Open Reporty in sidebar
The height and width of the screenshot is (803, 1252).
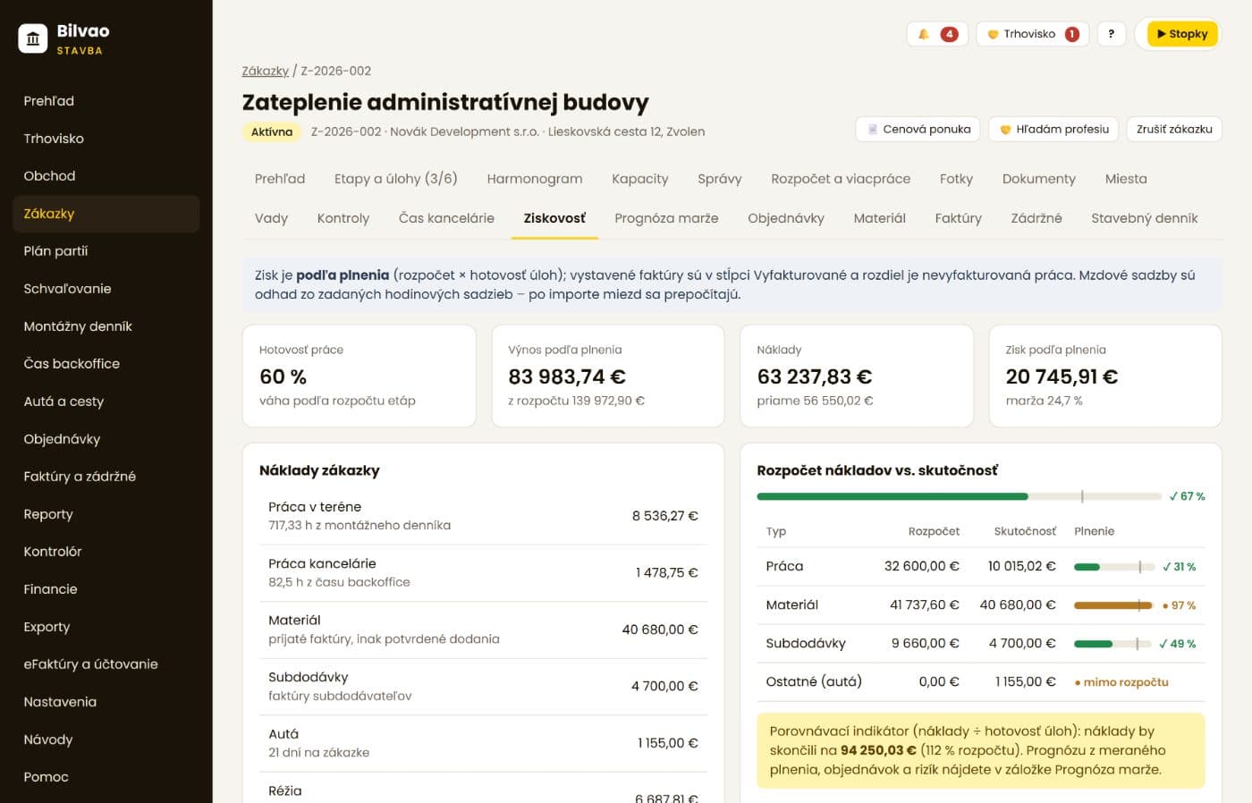(106, 514)
